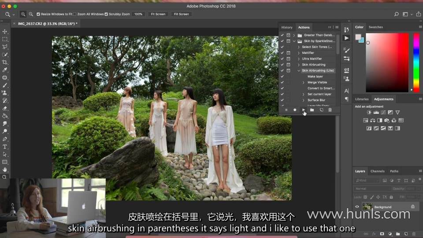Click the Zoom In magnifier option
Screen dimensions: 423x238
[x=23, y=14]
